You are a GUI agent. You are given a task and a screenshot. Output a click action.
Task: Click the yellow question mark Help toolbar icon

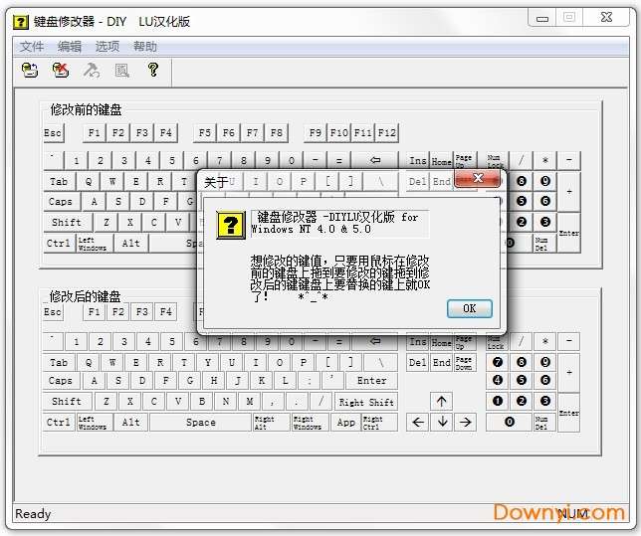[152, 70]
